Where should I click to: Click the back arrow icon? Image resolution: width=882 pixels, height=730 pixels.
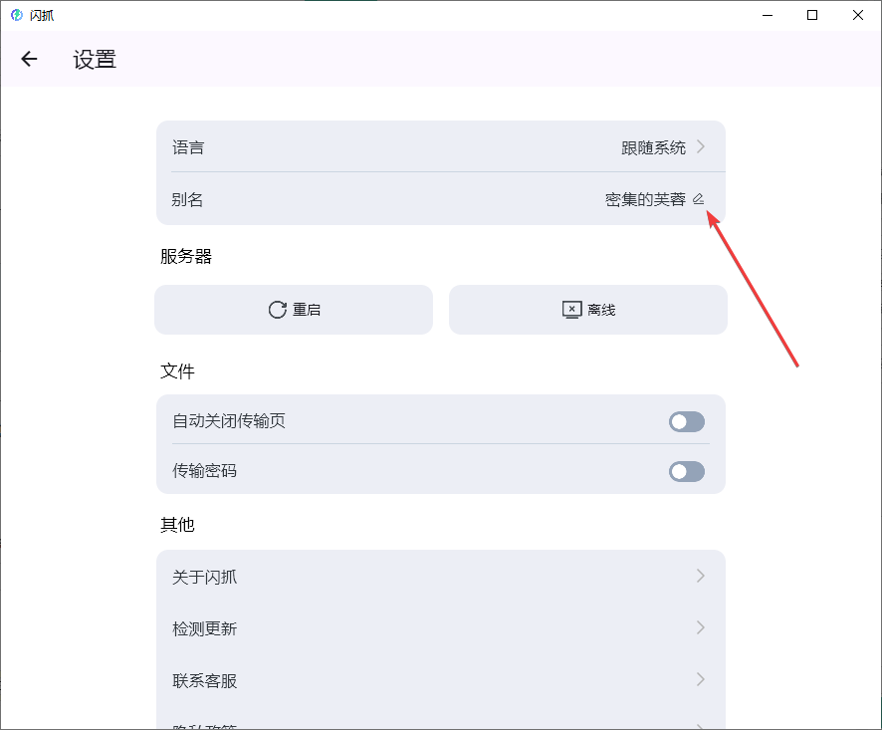pyautogui.click(x=29, y=59)
